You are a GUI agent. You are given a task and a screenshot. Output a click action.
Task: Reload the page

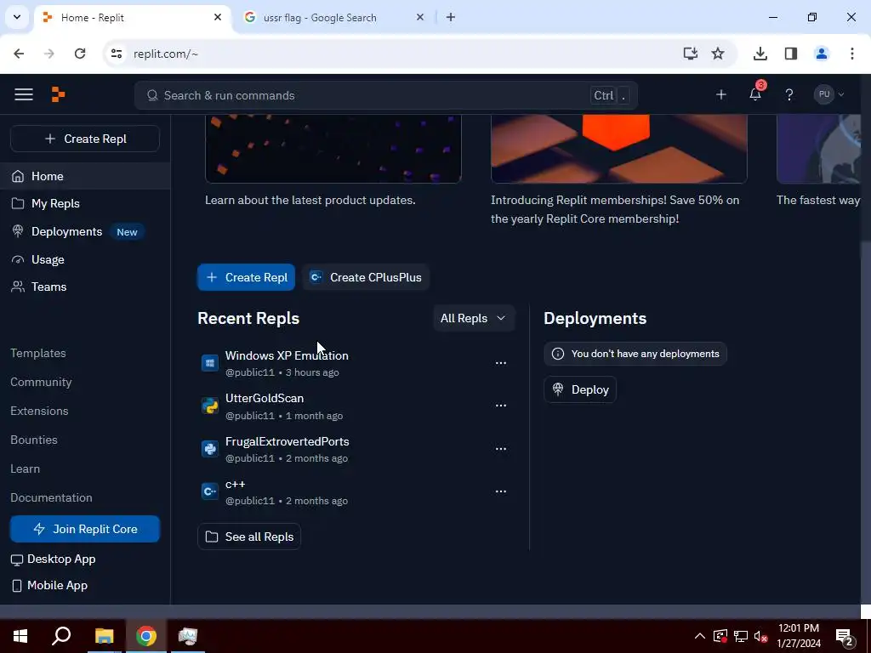[x=80, y=54]
